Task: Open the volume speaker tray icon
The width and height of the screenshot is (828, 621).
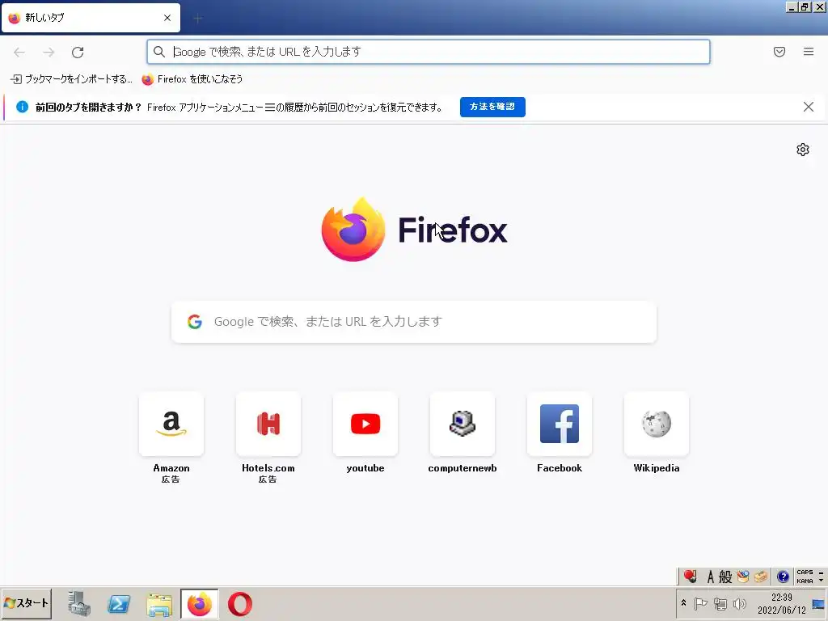Action: (x=740, y=603)
